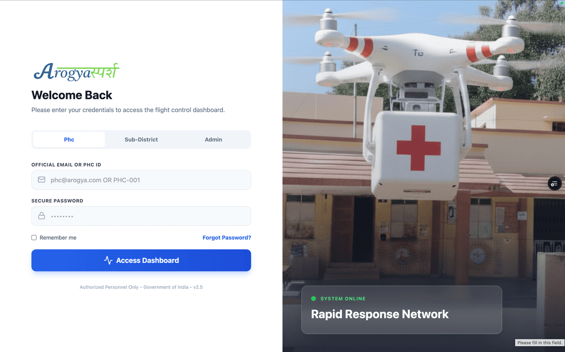
Task: Select the Phc login tab
Action: [x=69, y=139]
